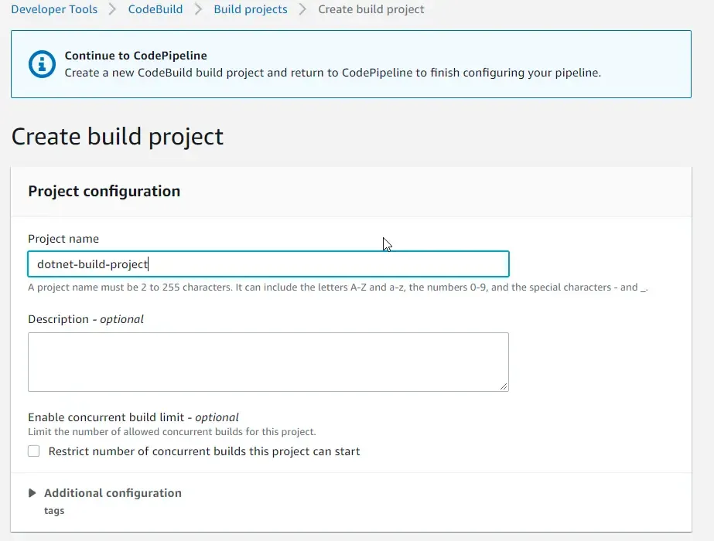Focus the Project name input field

268,264
